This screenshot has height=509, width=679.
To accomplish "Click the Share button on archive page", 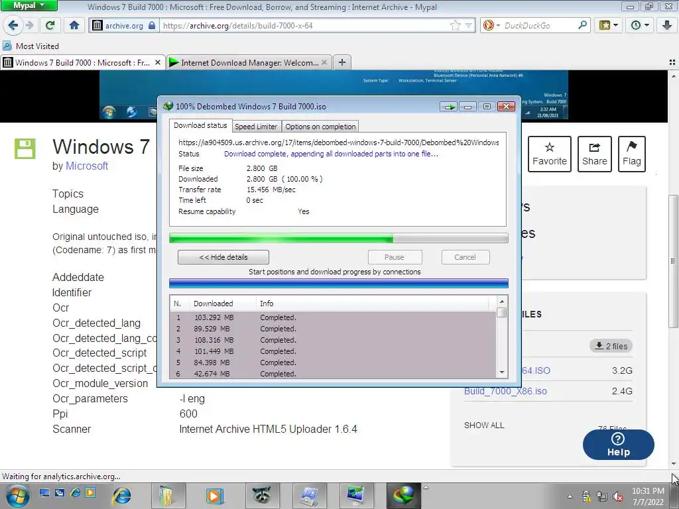I will 595,154.
